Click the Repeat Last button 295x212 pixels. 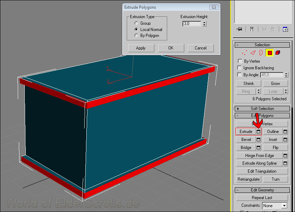(x=262, y=198)
